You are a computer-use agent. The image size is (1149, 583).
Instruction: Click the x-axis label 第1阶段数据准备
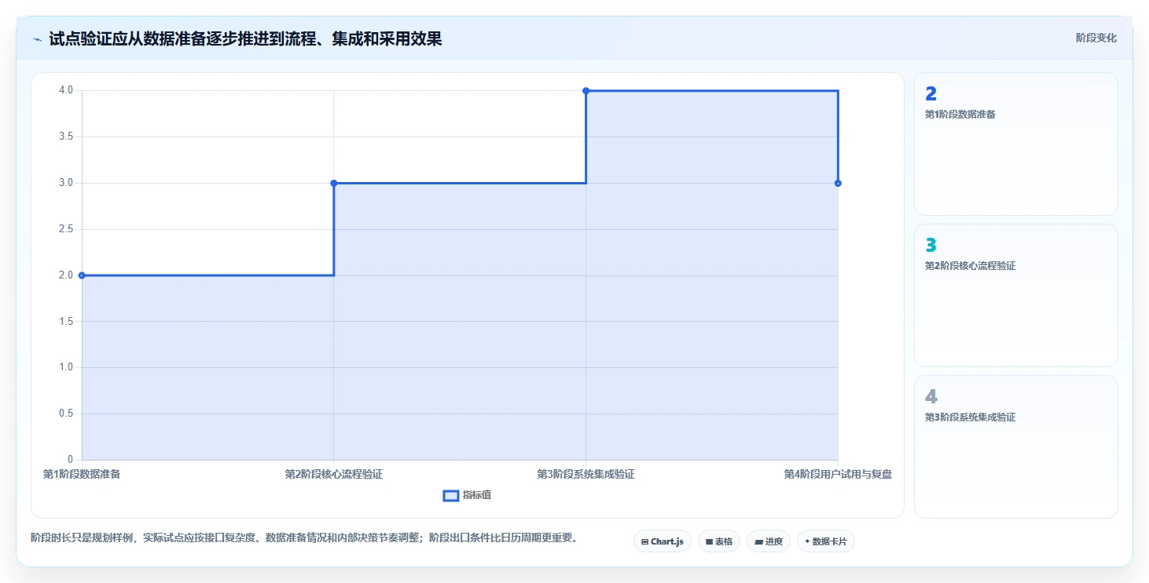(82, 474)
